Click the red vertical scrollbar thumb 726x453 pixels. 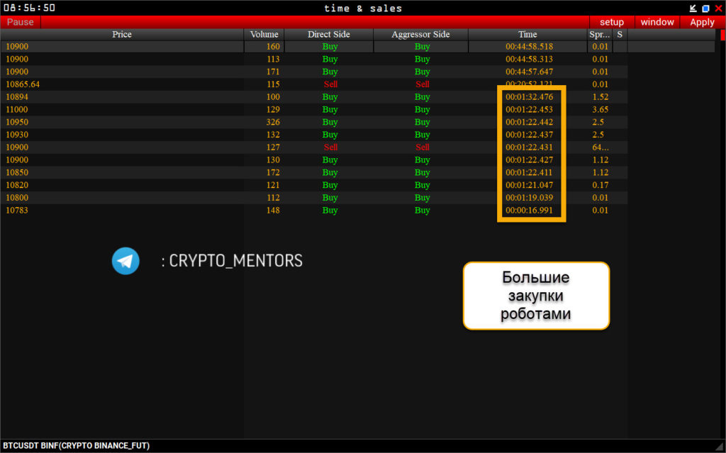coord(722,35)
